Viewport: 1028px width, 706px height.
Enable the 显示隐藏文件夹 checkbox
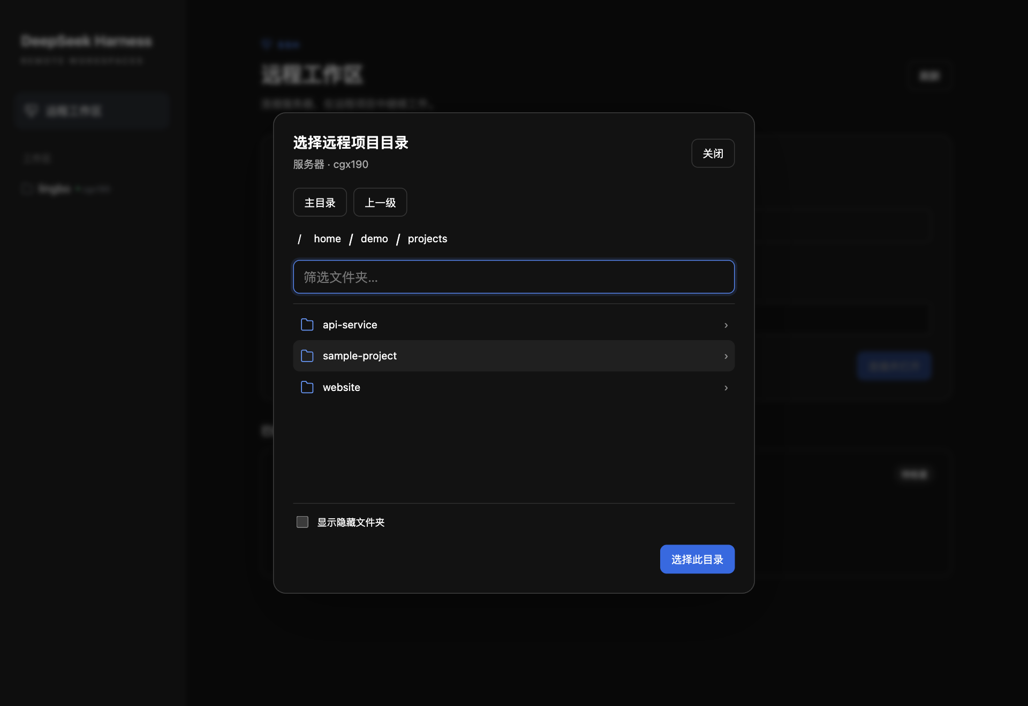[303, 522]
